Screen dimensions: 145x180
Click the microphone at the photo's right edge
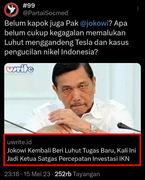[128, 127]
